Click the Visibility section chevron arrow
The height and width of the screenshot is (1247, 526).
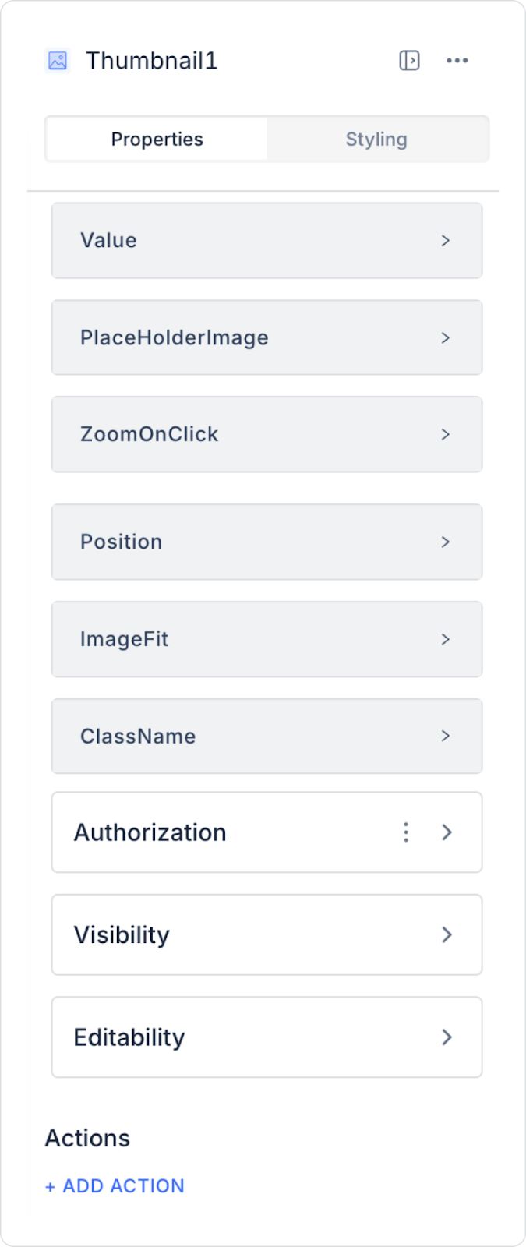pyautogui.click(x=447, y=934)
